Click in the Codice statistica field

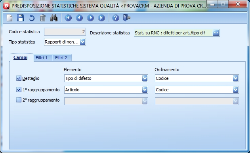point(65,32)
